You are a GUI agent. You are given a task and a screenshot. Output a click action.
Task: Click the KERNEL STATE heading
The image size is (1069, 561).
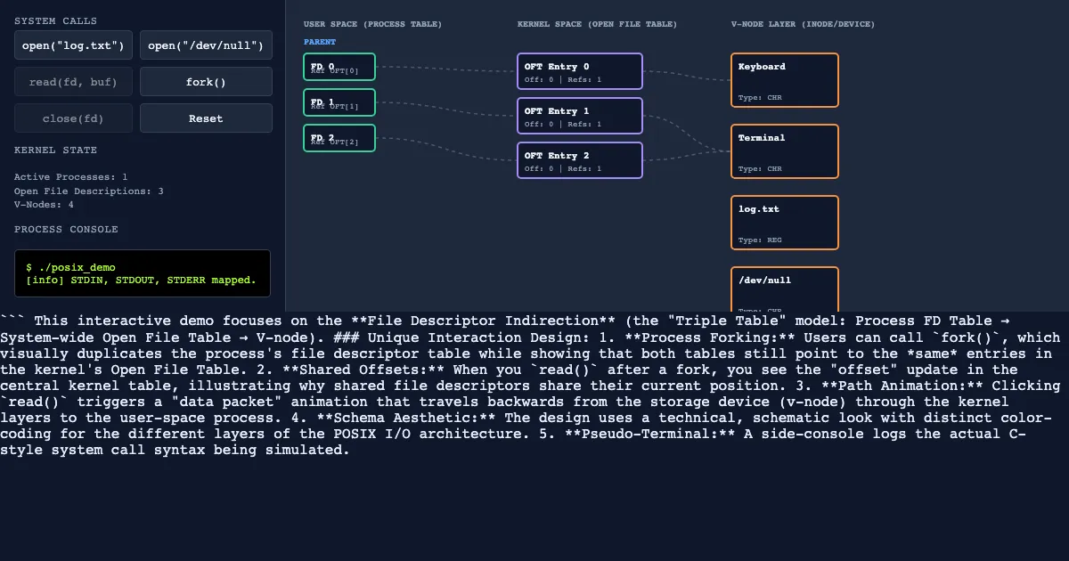(56, 150)
